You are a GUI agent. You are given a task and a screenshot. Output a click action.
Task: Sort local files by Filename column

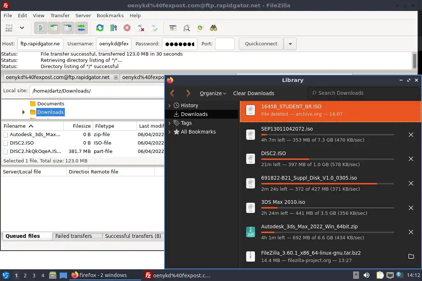point(32,126)
